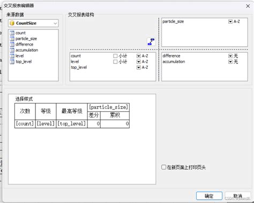The width and height of the screenshot is (254, 203).
Task: Select the count field icon in source list
Action: (12, 33)
